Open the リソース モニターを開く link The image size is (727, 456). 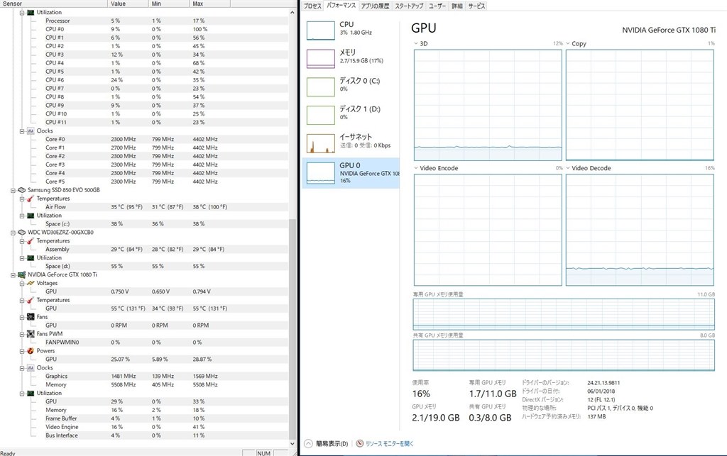389,443
